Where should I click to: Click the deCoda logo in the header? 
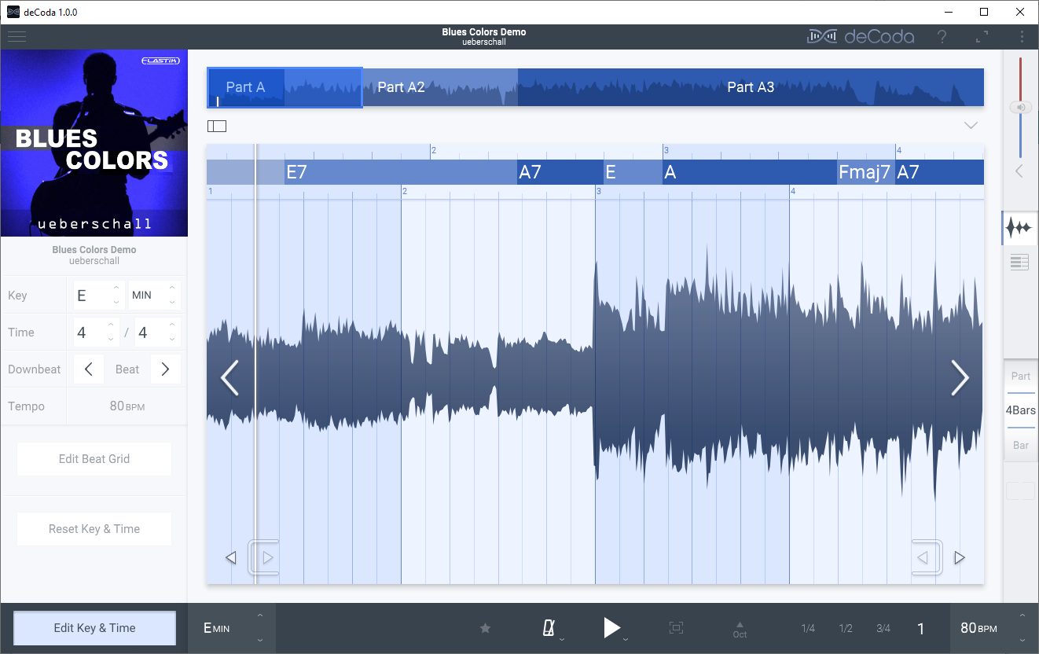pyautogui.click(x=860, y=37)
